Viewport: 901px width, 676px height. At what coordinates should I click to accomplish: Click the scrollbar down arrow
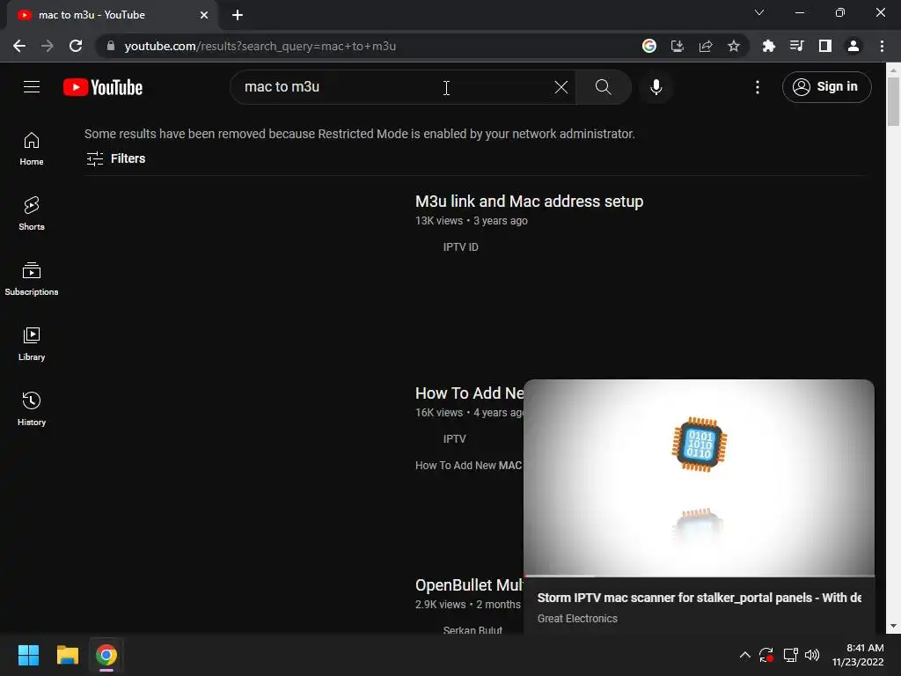point(893,626)
